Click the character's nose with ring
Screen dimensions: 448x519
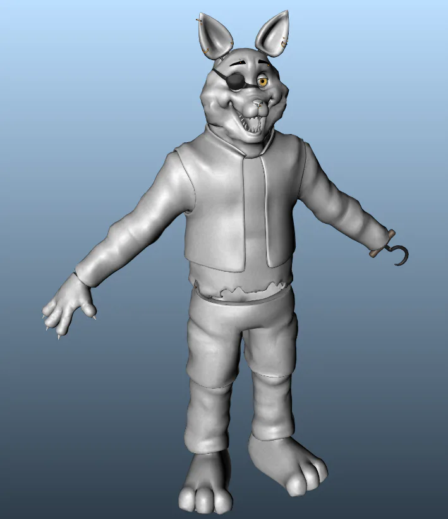point(258,104)
